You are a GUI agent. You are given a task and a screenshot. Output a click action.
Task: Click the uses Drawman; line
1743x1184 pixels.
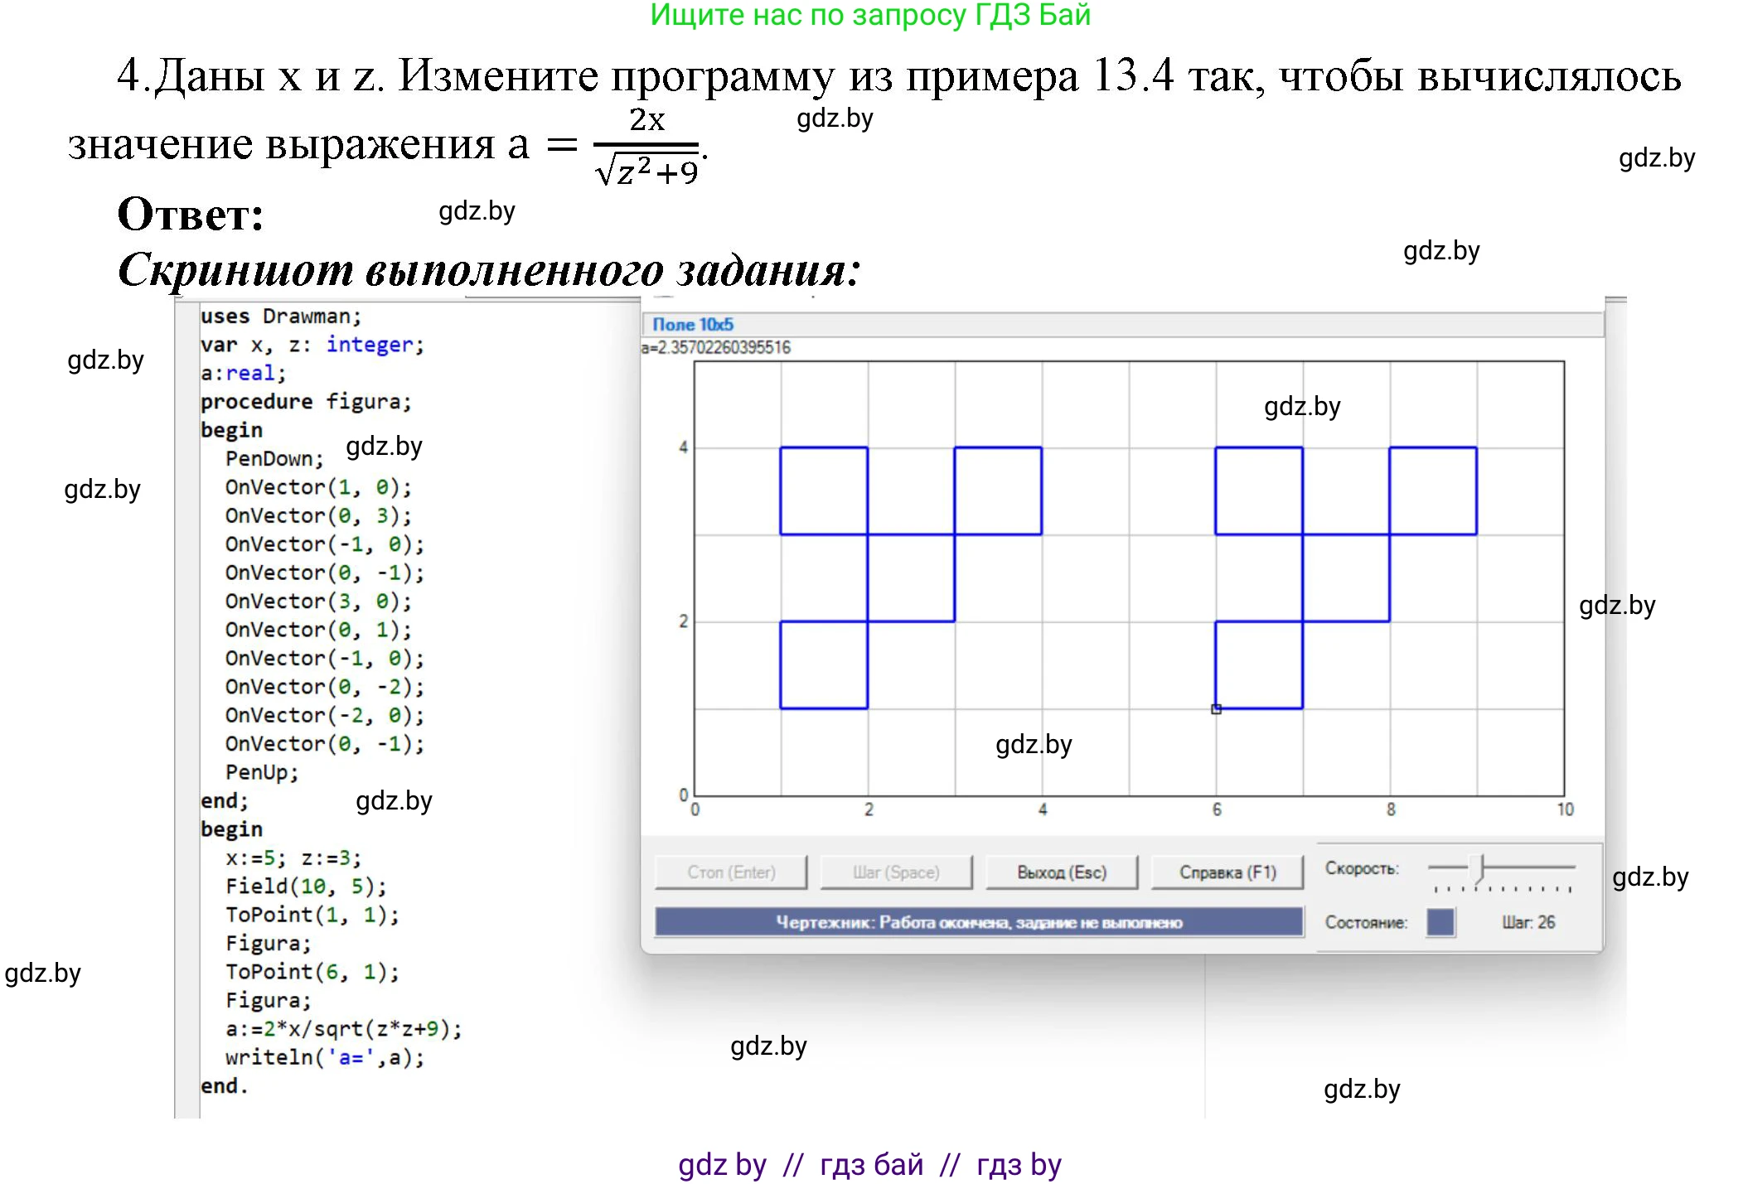click(280, 317)
